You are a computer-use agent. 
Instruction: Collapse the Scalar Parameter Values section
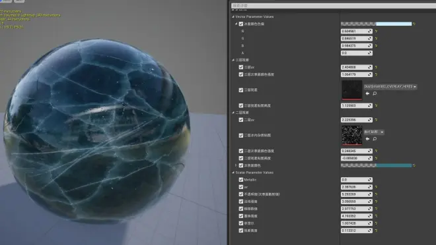point(233,173)
